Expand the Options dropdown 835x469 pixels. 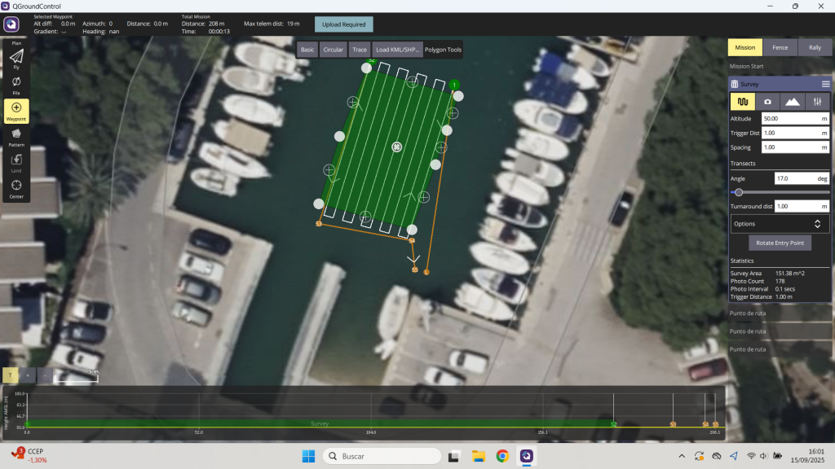pyautogui.click(x=780, y=223)
